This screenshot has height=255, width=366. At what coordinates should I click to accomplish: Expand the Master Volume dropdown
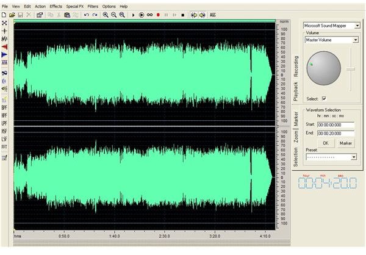(356, 40)
